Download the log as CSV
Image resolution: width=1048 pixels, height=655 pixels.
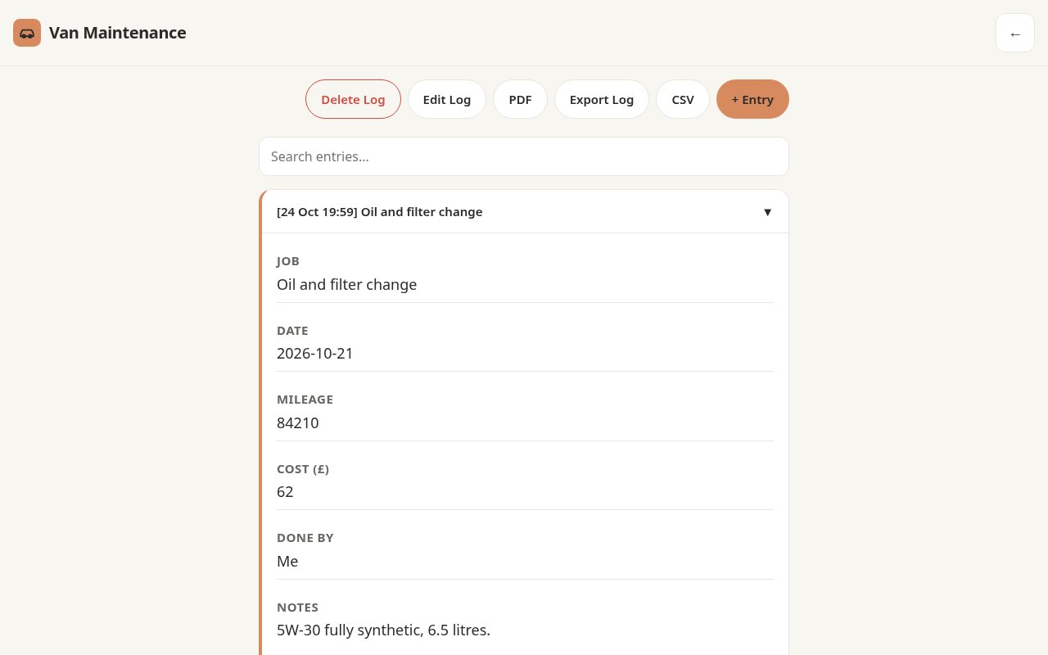pyautogui.click(x=683, y=99)
